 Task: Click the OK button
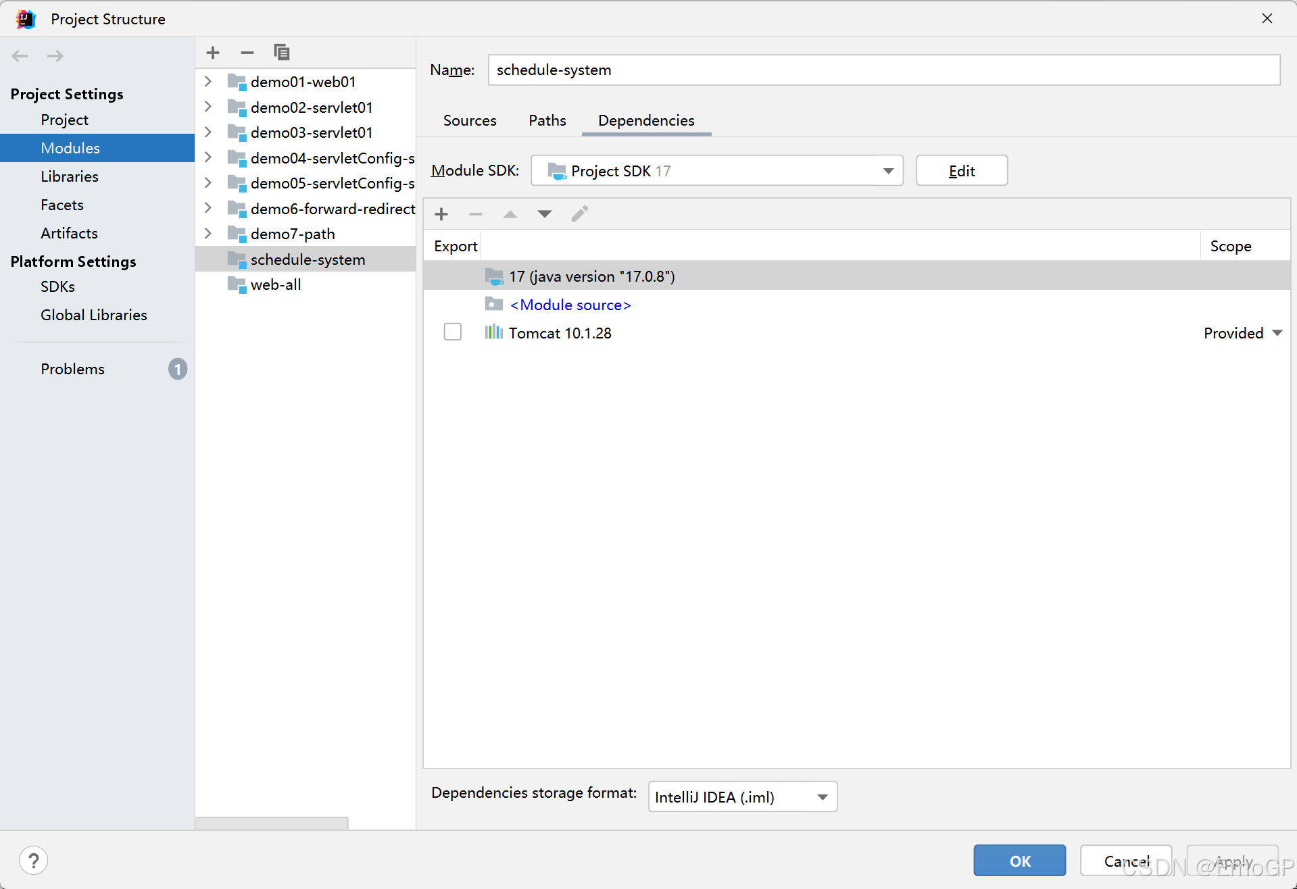1020,861
